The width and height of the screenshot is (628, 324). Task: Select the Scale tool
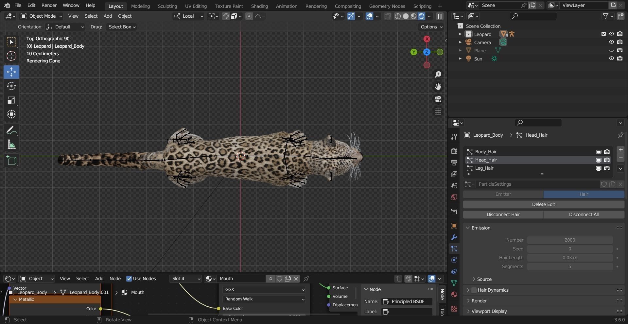click(x=11, y=100)
